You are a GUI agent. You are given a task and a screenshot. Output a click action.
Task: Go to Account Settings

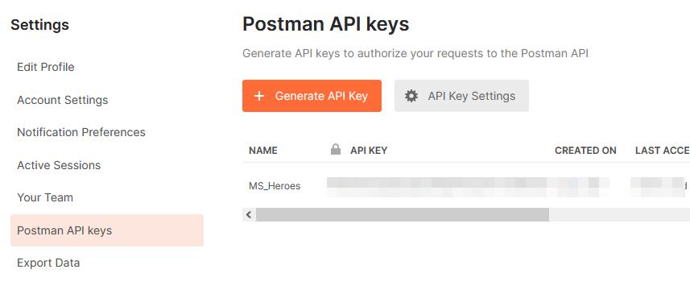pyautogui.click(x=63, y=100)
